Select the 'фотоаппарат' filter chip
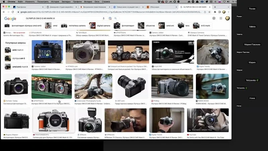 tap(124, 26)
